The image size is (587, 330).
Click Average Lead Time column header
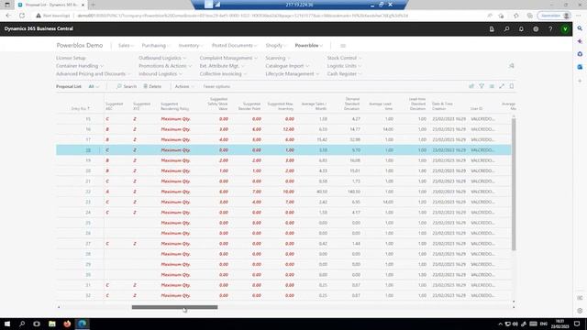(381, 106)
